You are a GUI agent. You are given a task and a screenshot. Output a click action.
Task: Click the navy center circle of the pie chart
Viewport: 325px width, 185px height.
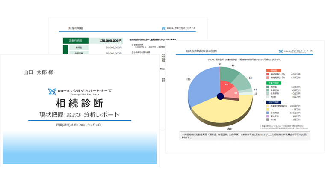pyautogui.click(x=220, y=96)
